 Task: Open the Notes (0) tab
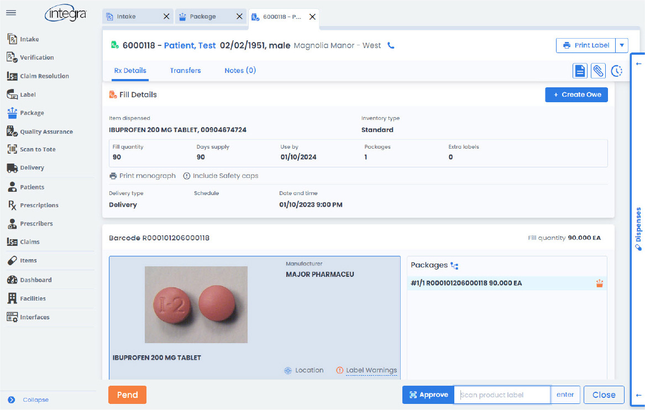point(240,71)
